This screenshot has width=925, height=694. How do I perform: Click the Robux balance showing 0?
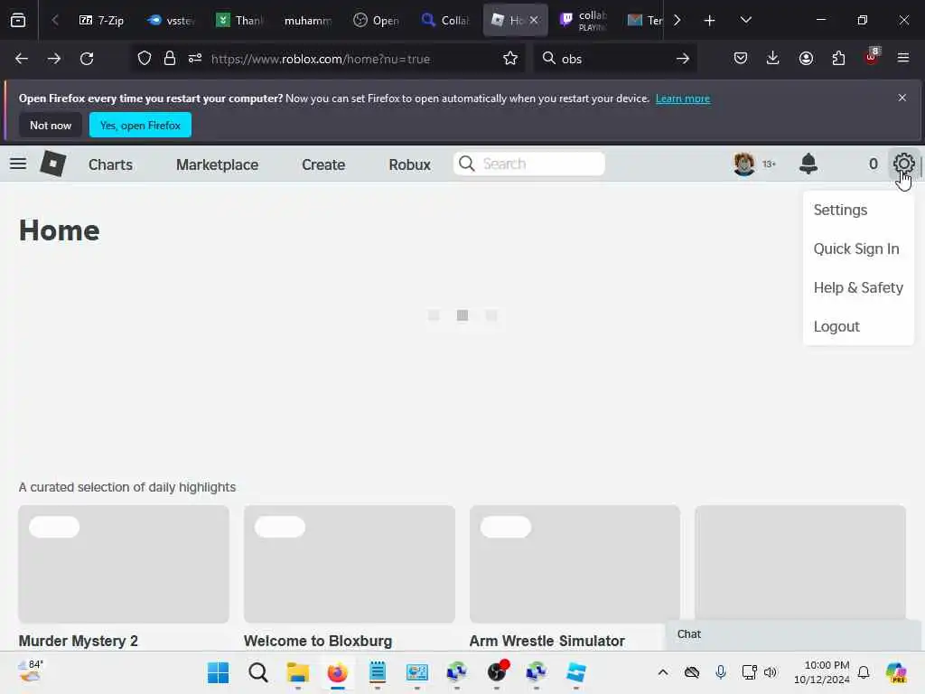[874, 164]
